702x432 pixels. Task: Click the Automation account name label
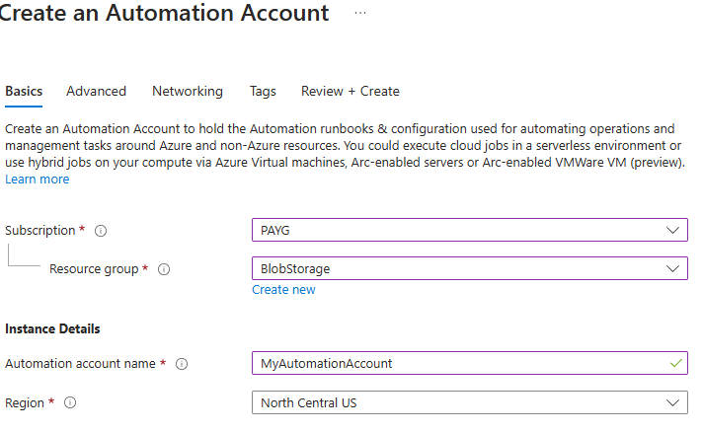tap(80, 364)
